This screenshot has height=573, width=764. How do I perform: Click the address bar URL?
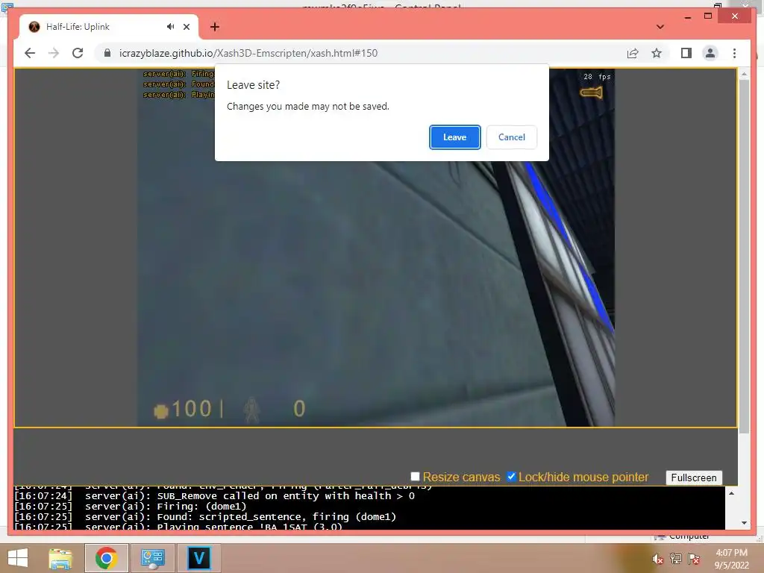248,53
